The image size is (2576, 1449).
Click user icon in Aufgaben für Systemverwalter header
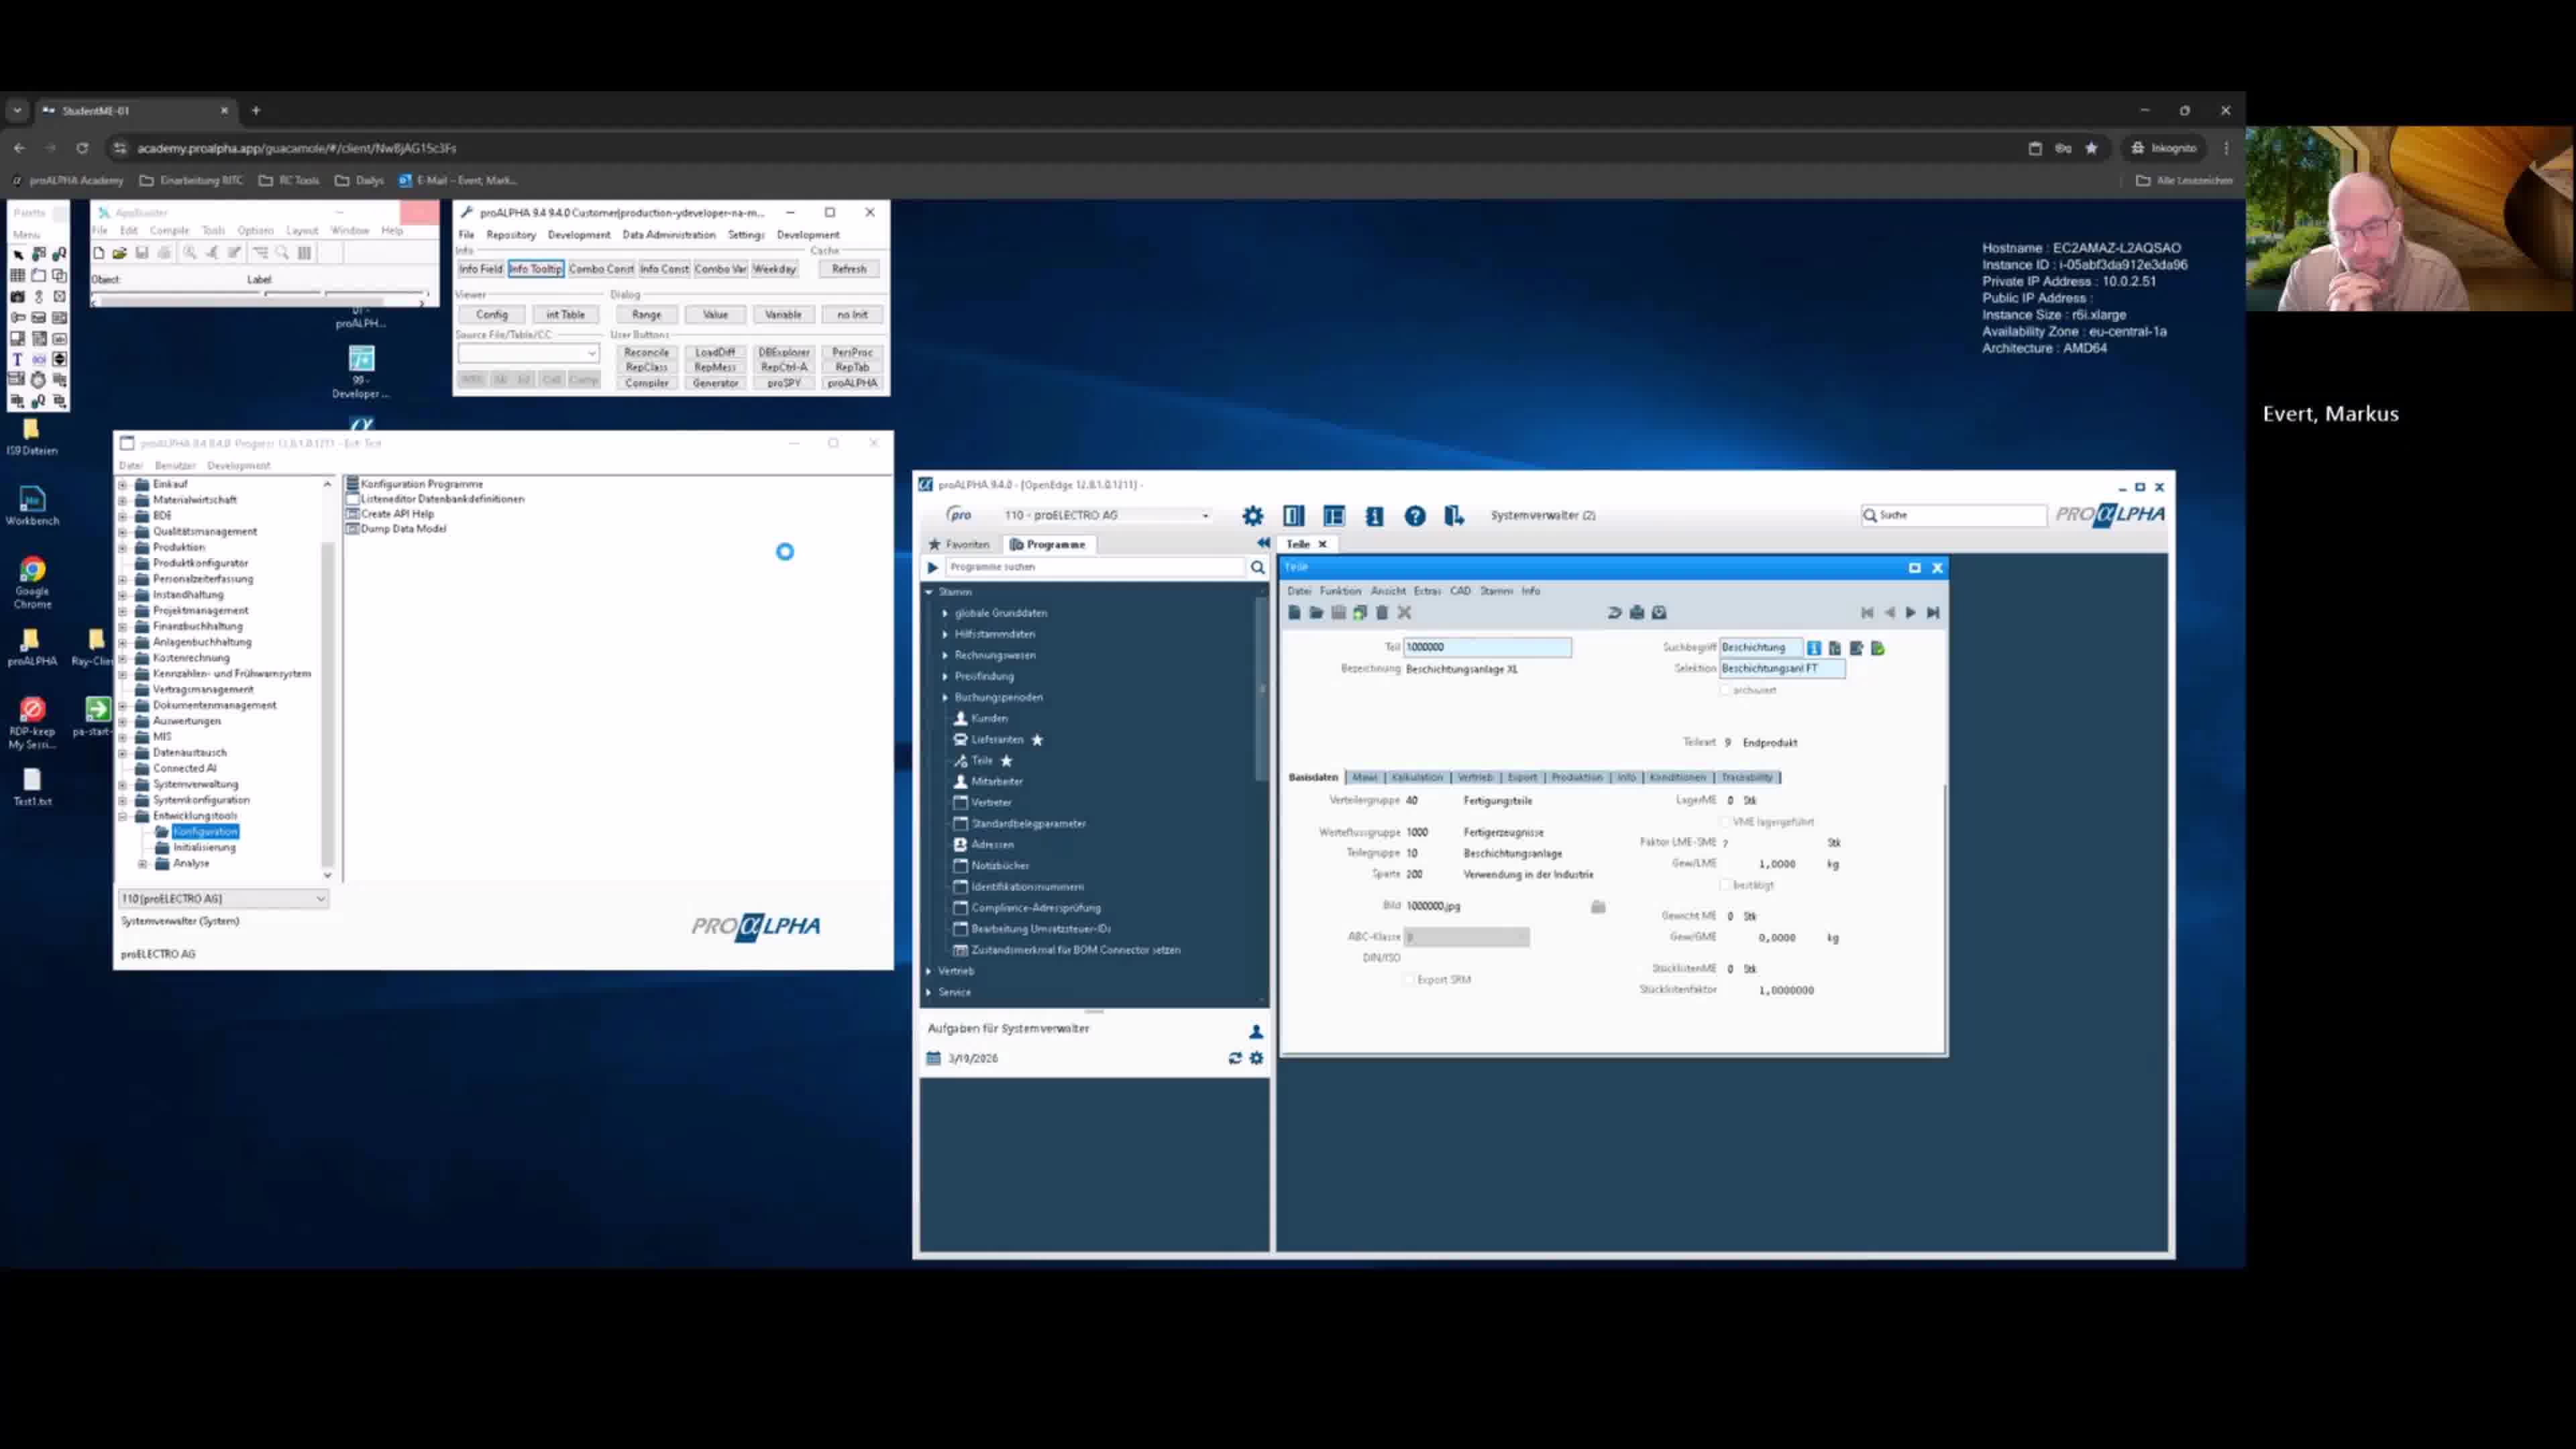1256,1031
